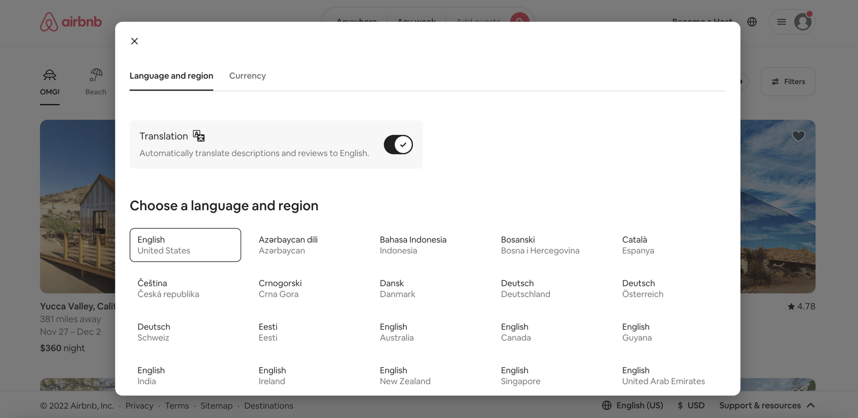
Task: Open the Filters button
Action: coord(788,81)
